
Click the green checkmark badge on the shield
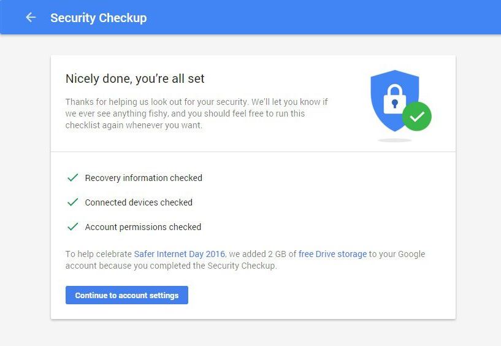click(417, 116)
